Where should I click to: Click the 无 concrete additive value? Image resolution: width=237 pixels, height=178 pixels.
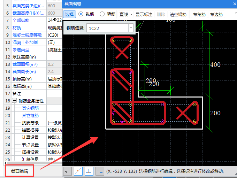click(x=51, y=42)
